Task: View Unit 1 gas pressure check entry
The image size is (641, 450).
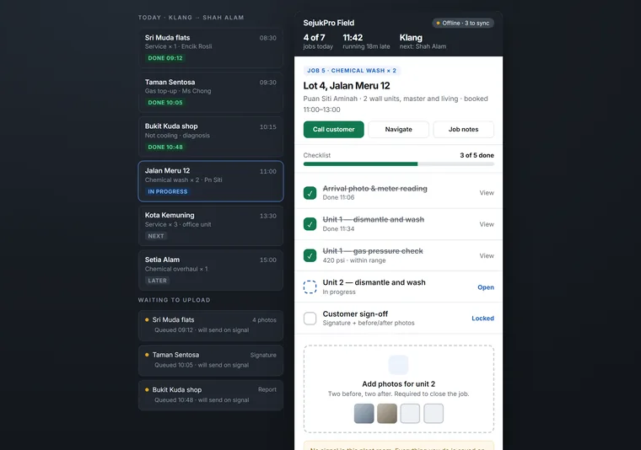Action: (x=487, y=255)
